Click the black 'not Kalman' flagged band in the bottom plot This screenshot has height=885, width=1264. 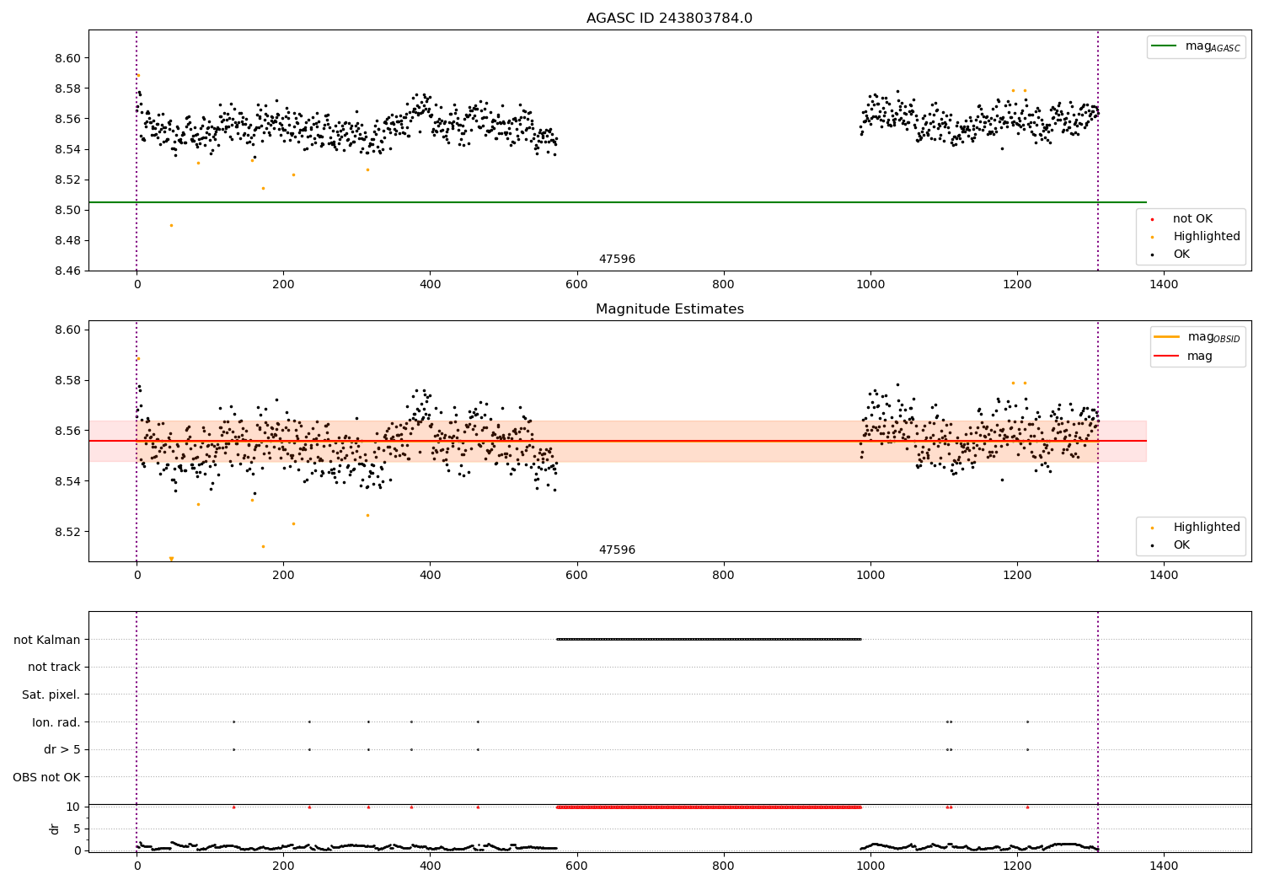[x=709, y=639]
